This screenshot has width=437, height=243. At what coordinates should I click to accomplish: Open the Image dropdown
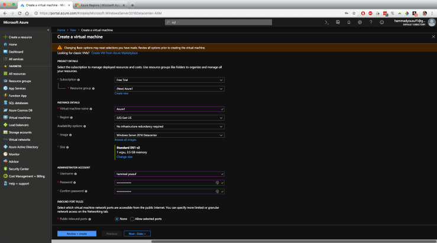pyautogui.click(x=170, y=135)
